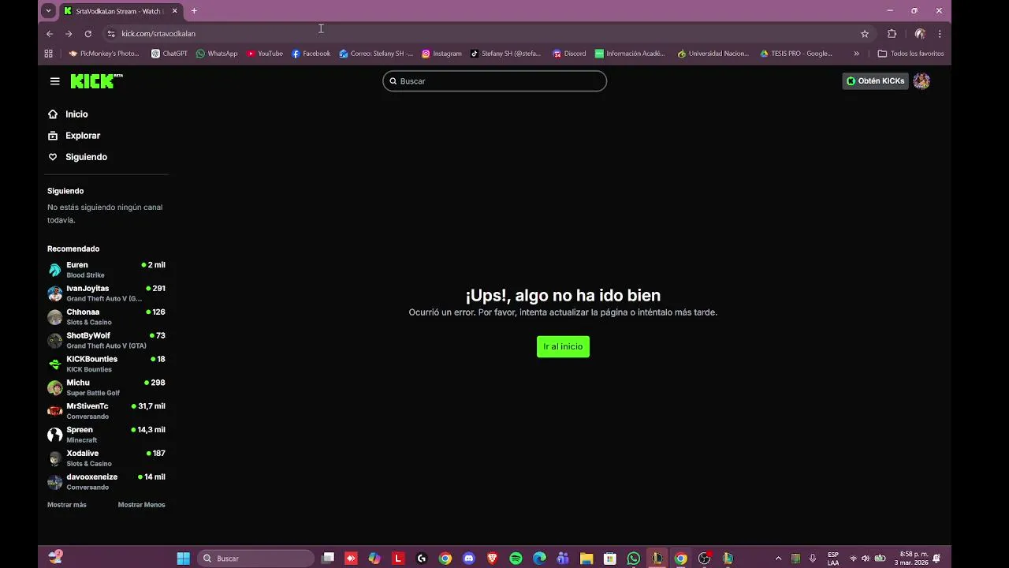Image resolution: width=1009 pixels, height=568 pixels.
Task: Open recommended channel IvanJoyitas
Action: 106,293
